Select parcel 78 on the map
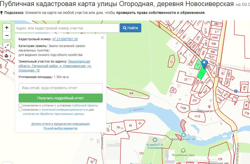This screenshot has height=164, width=250. click(x=118, y=127)
